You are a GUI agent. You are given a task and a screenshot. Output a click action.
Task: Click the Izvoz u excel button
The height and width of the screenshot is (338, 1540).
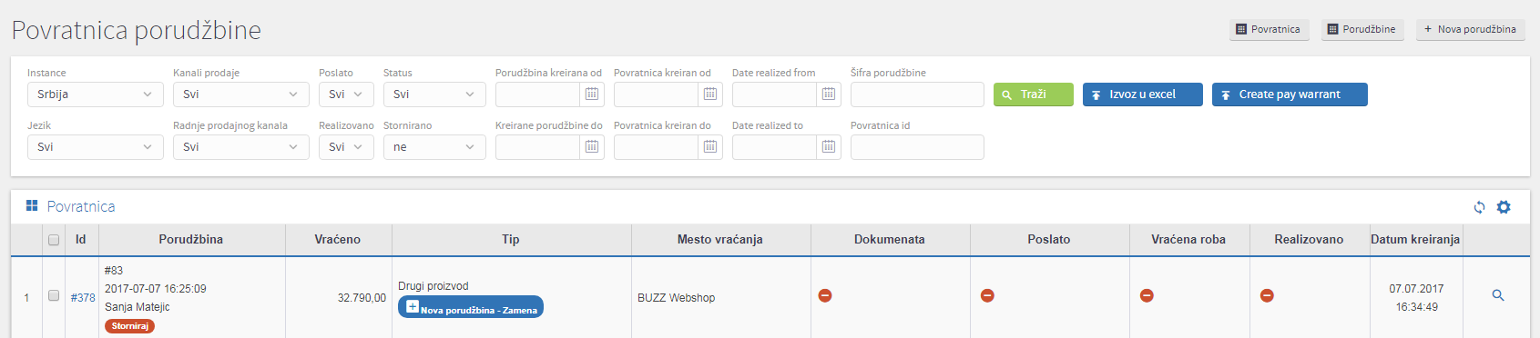click(x=1143, y=94)
